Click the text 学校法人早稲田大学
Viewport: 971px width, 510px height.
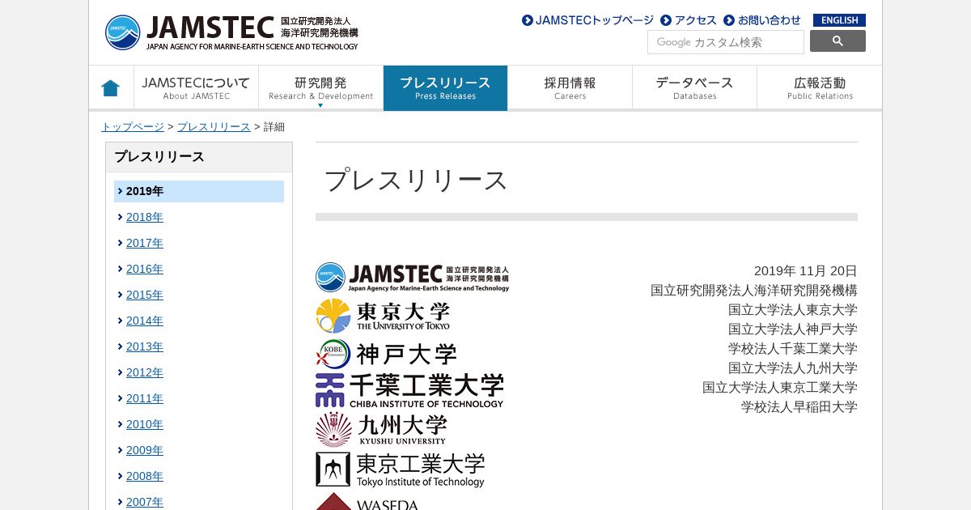tap(799, 407)
